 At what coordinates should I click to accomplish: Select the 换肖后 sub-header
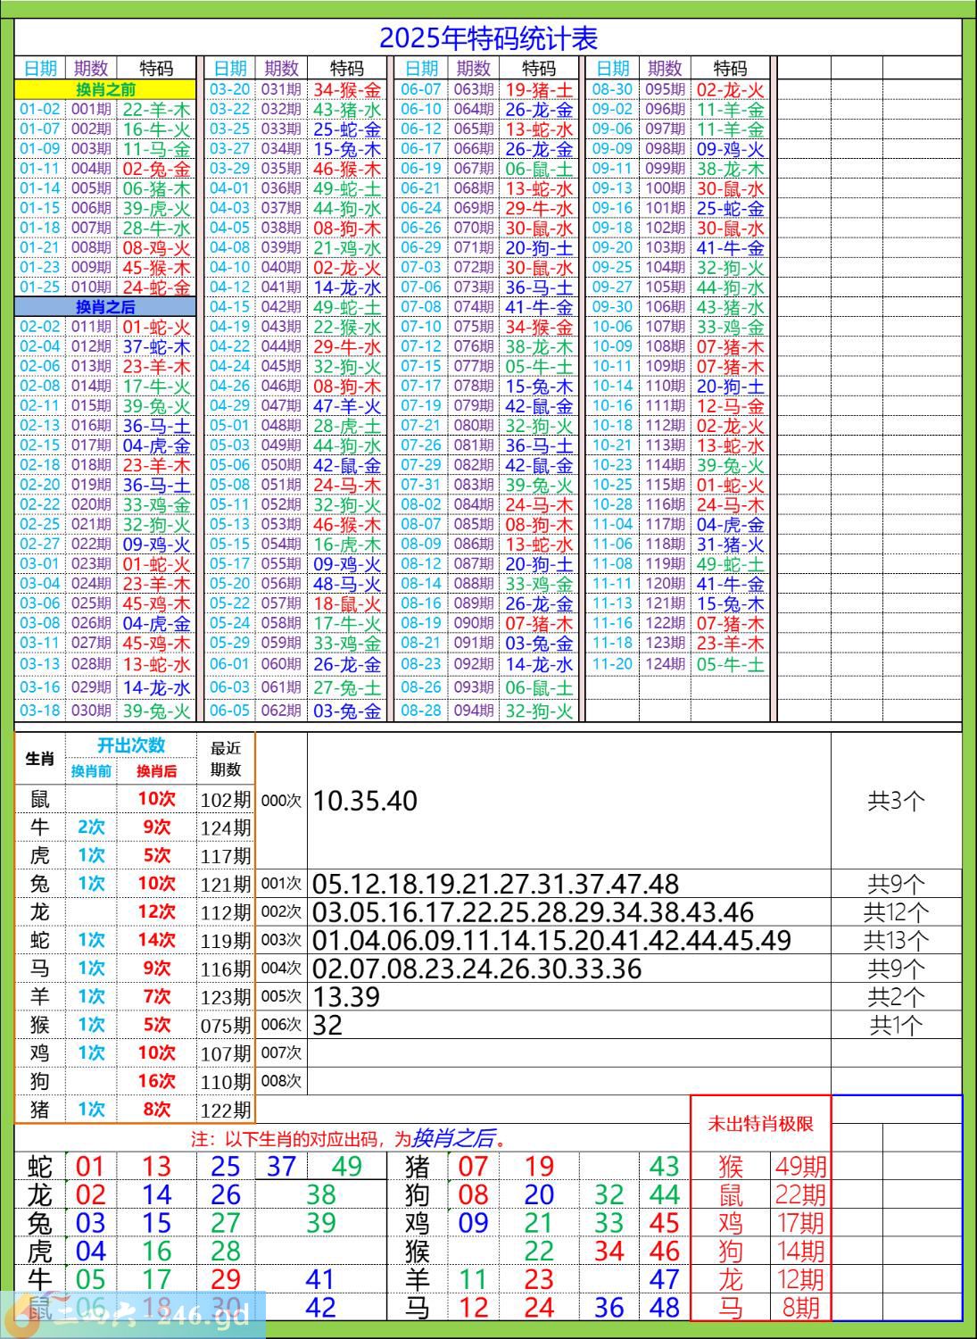coord(156,771)
